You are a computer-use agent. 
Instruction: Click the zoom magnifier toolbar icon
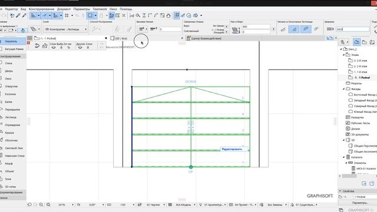pos(138,16)
